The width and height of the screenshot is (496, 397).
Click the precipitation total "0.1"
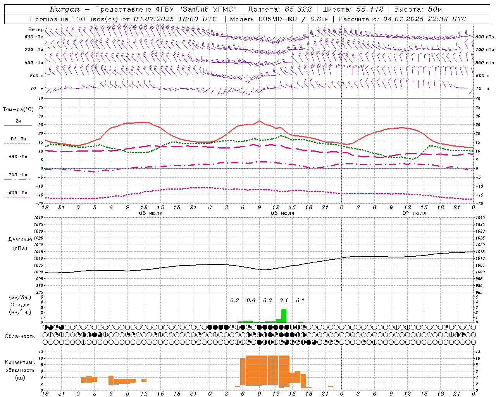(300, 300)
